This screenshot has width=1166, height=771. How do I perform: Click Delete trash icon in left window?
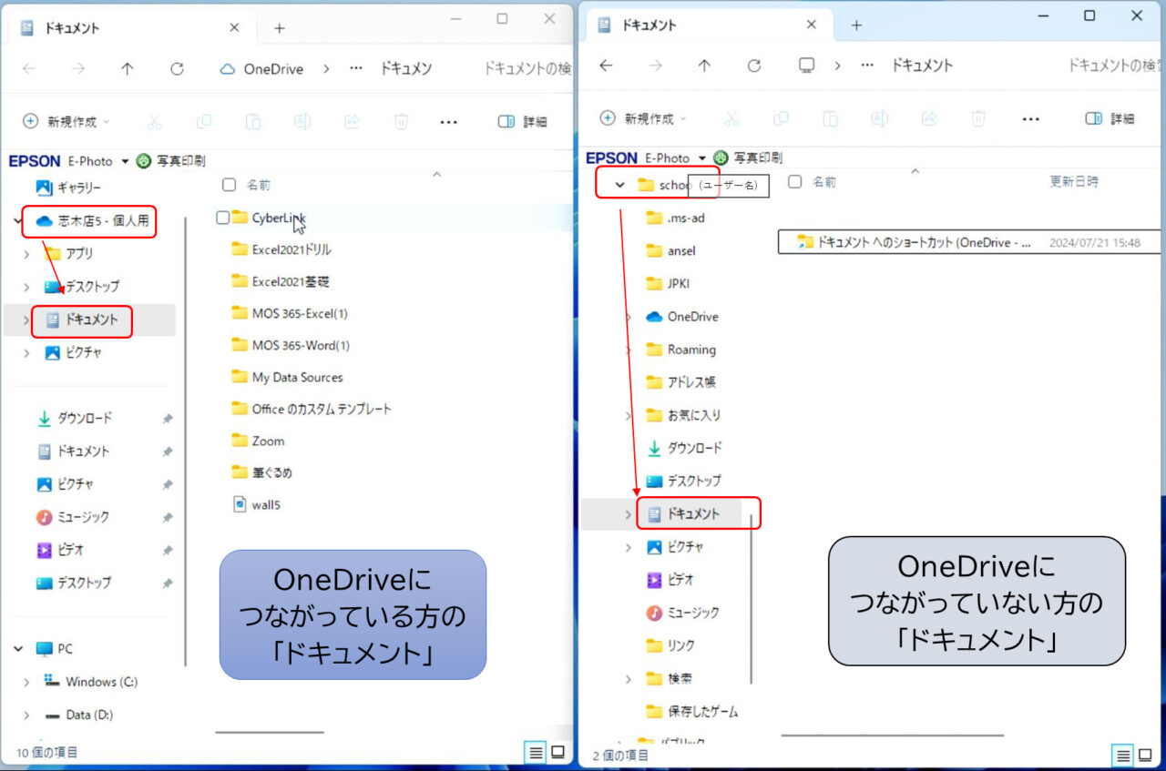click(x=401, y=121)
